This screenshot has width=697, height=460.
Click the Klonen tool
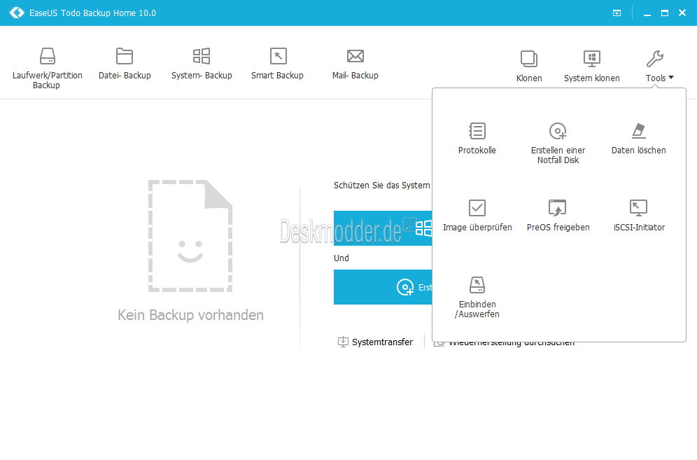[529, 67]
